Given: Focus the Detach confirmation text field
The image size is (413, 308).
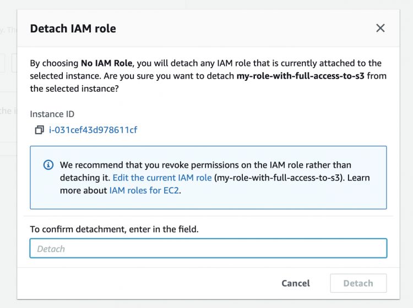Looking at the screenshot, I should 208,249.
